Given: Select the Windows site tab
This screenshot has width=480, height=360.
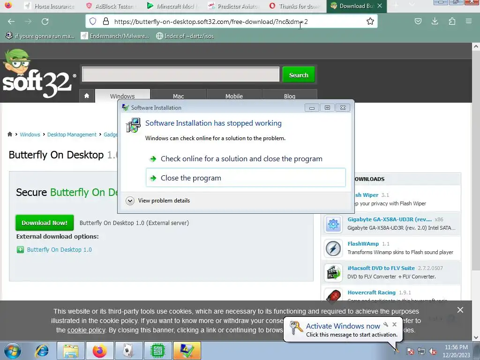Looking at the screenshot, I should [x=122, y=96].
